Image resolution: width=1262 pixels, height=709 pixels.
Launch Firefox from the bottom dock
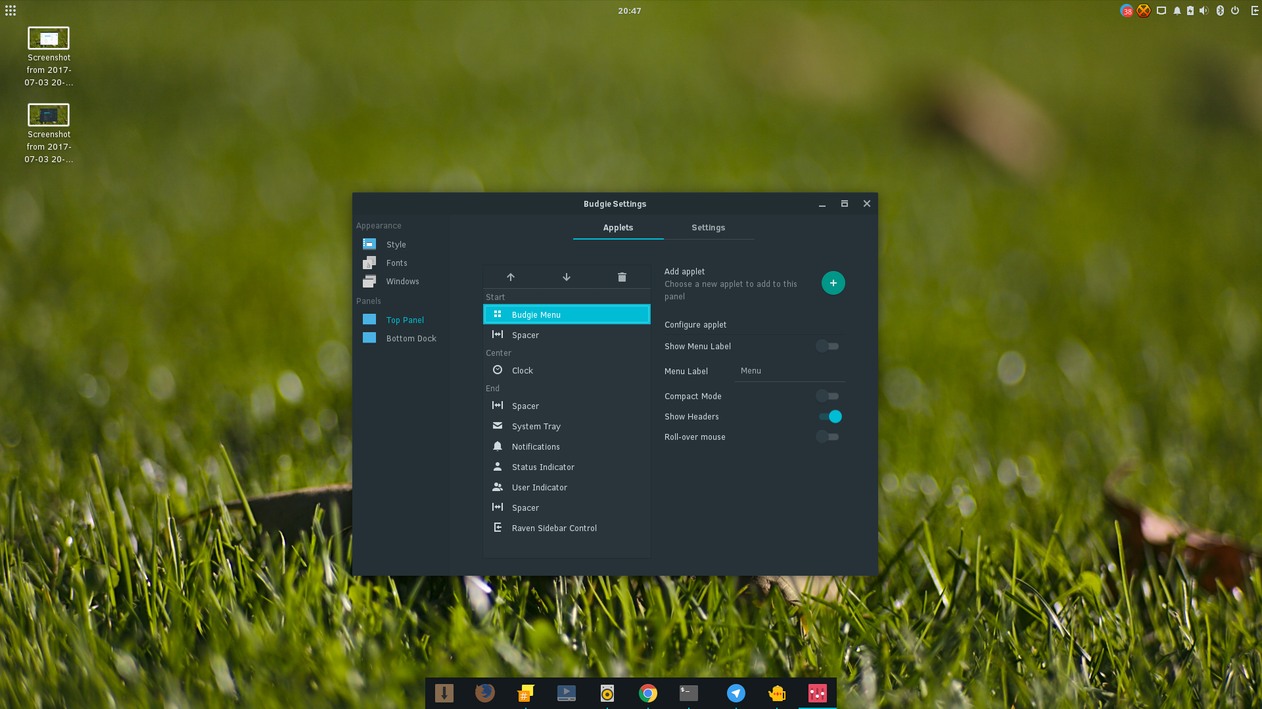[485, 693]
